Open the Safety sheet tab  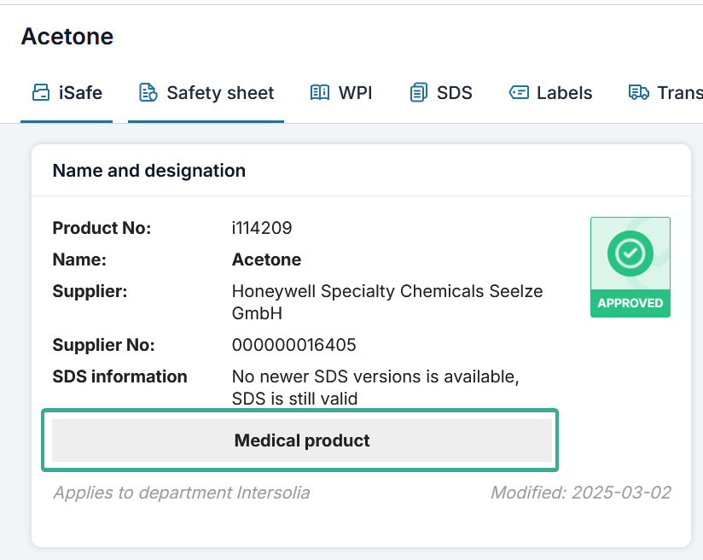(220, 93)
